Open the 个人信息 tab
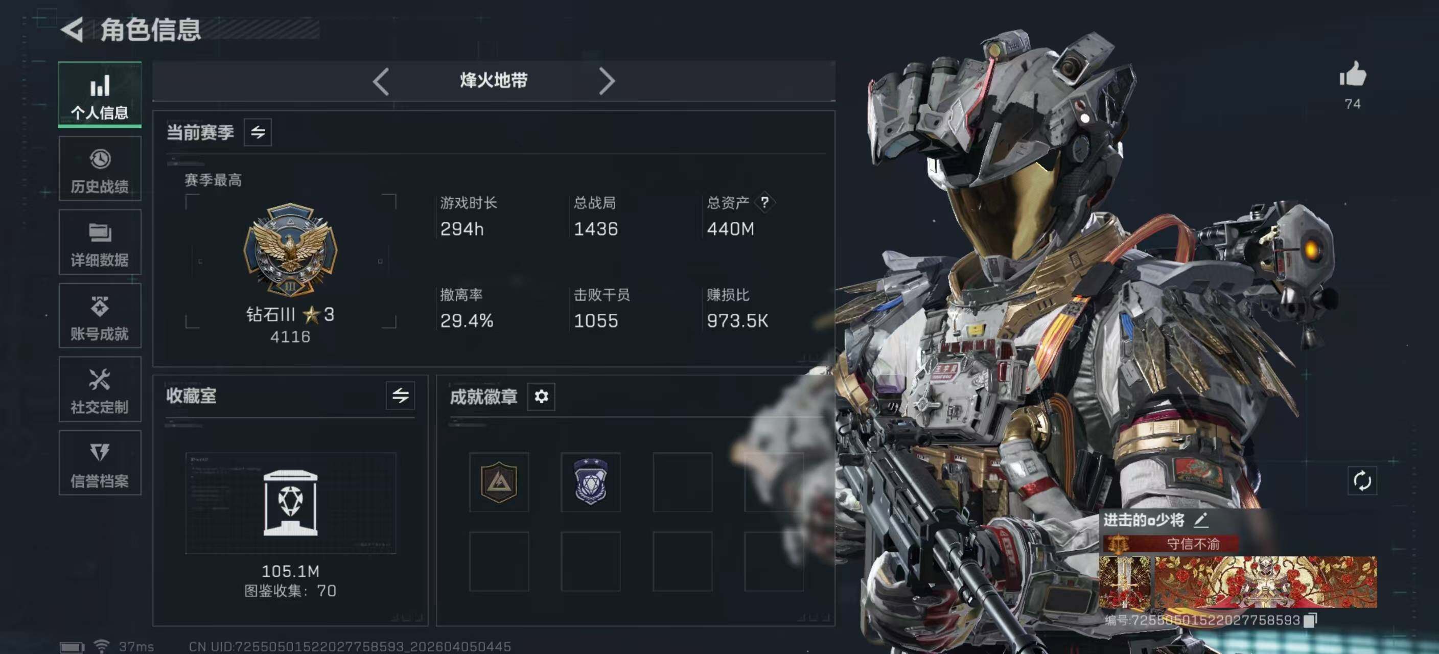The image size is (1439, 654). [100, 95]
